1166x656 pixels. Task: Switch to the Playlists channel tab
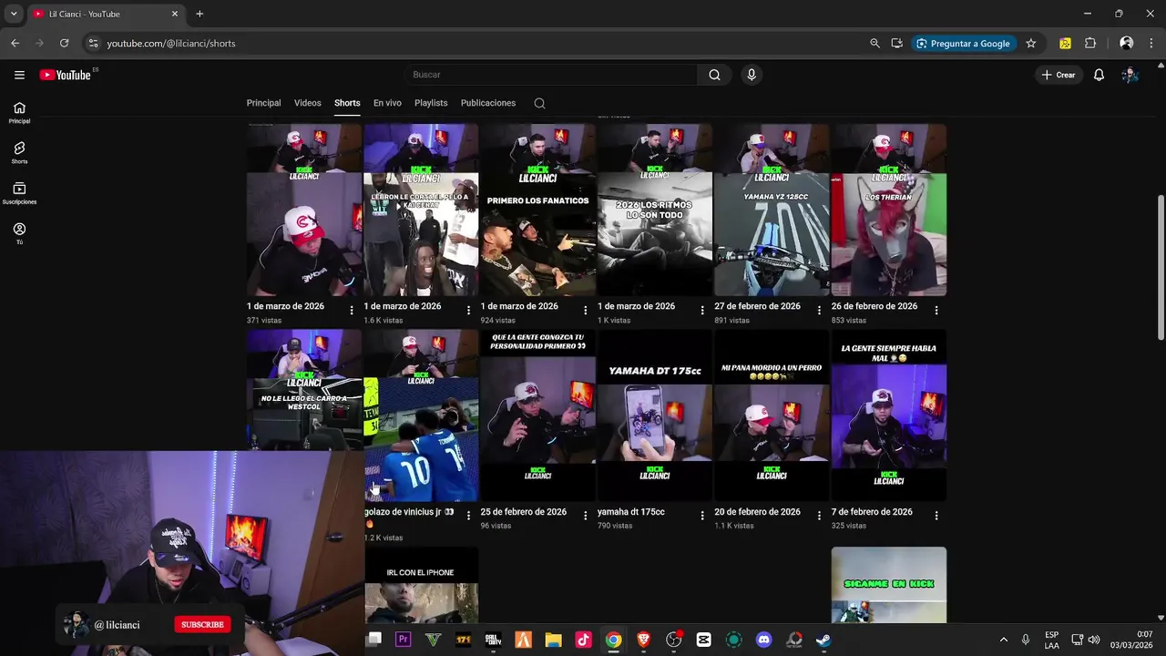[431, 103]
